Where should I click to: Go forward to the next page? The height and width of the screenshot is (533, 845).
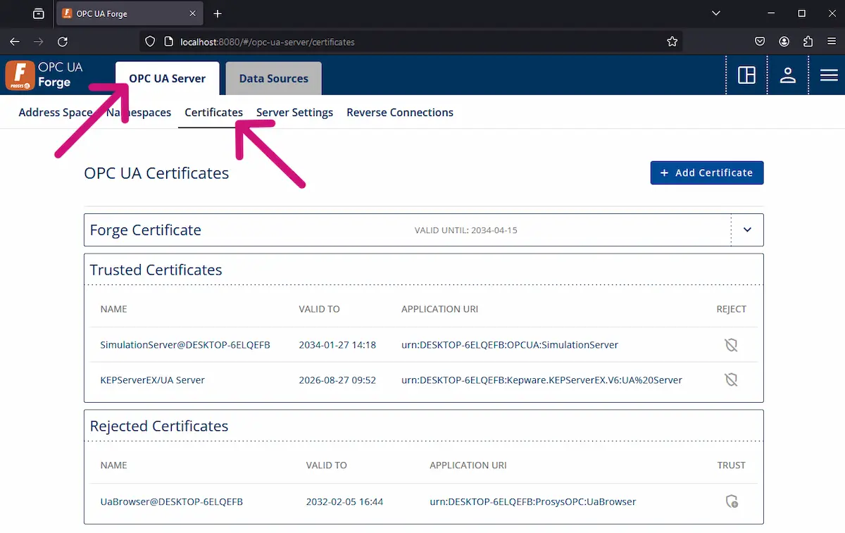click(x=39, y=42)
